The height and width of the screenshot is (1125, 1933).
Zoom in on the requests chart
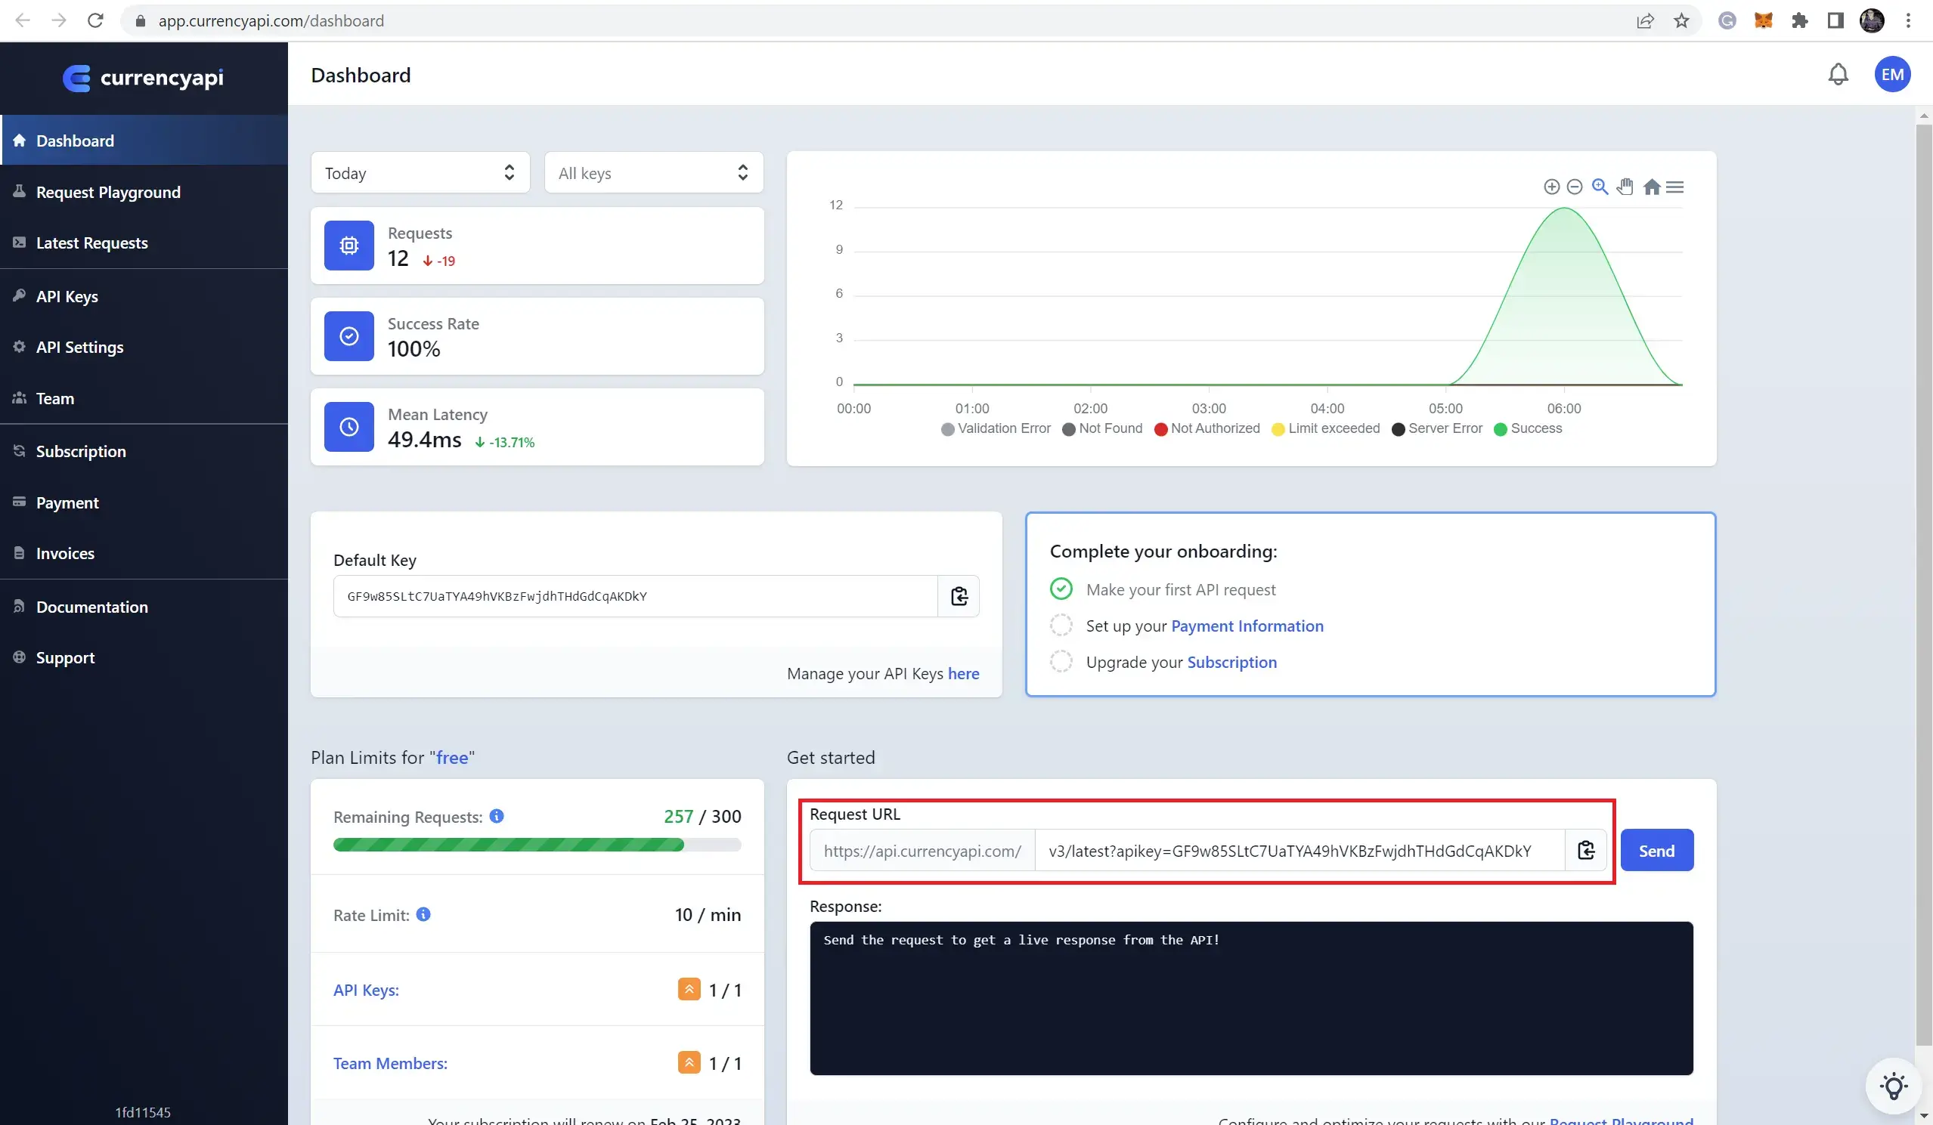click(x=1551, y=187)
